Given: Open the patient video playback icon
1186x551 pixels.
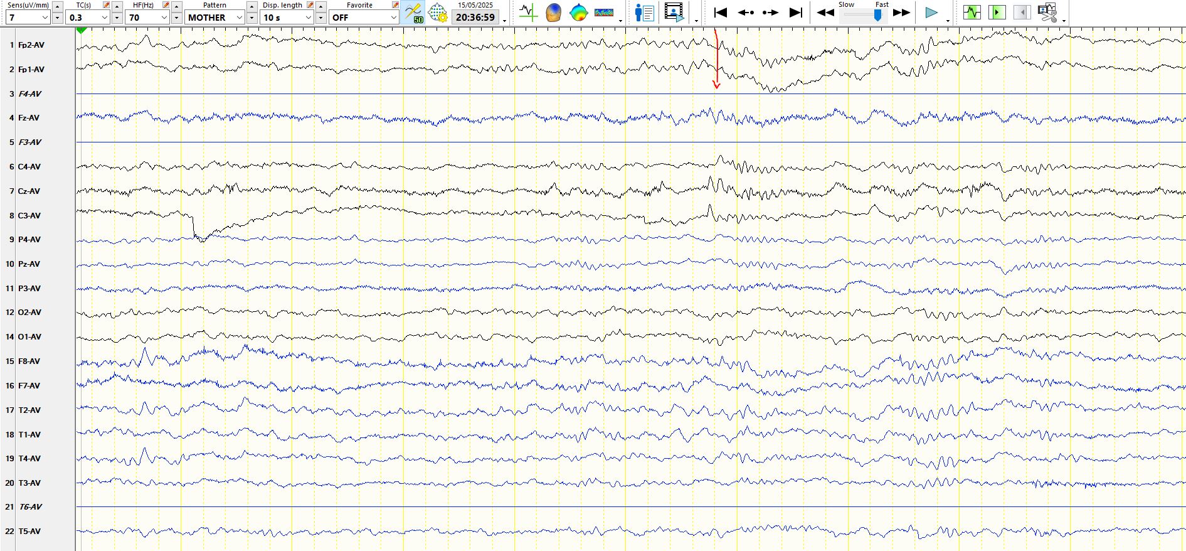Looking at the screenshot, I should [674, 12].
